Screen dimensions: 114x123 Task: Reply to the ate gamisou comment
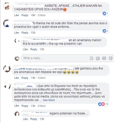pyautogui.click(x=25, y=78)
